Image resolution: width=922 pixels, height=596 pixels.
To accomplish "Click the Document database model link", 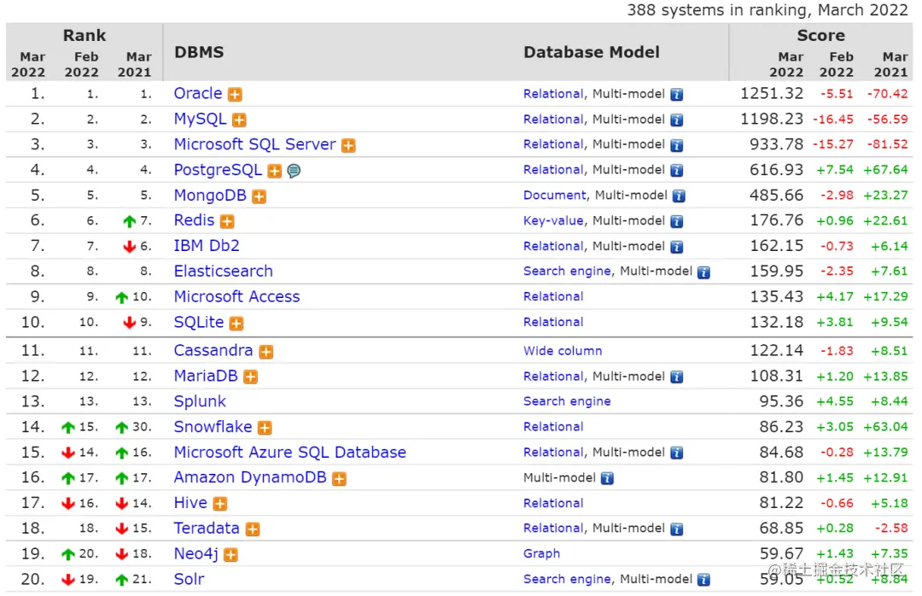I will [x=555, y=196].
